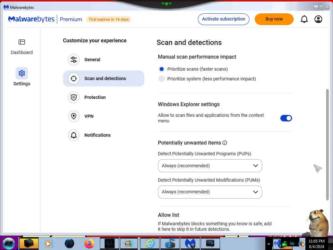This screenshot has height=250, width=333.
Task: Click Malwarebytes icon in system tray
Action: (277, 243)
